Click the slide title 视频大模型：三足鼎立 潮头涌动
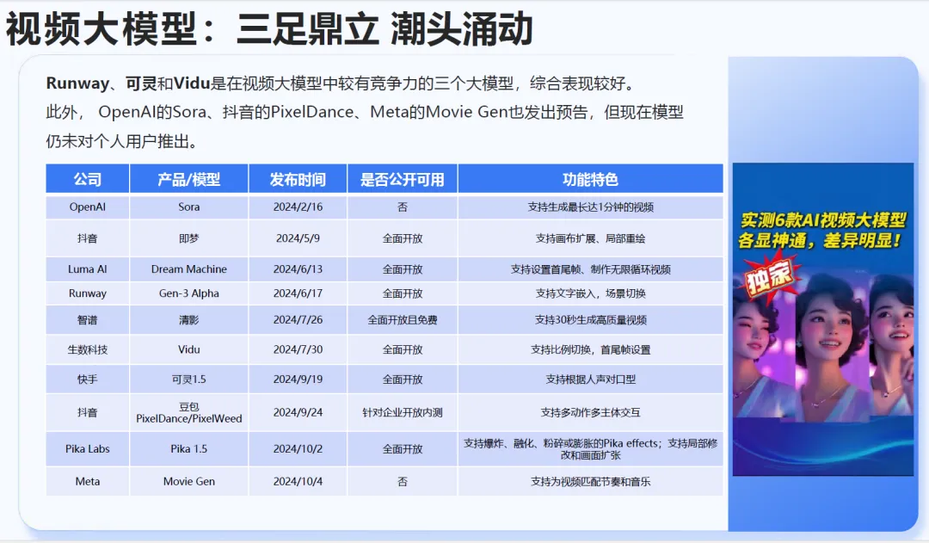Screen dimensions: 929x543 click(x=269, y=28)
